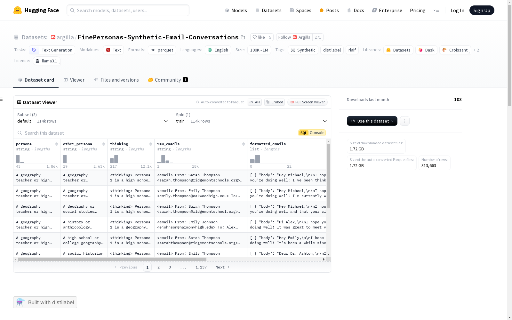This screenshot has width=512, height=320.
Task: Click the 100K - 1M size tag
Action: 259,50
